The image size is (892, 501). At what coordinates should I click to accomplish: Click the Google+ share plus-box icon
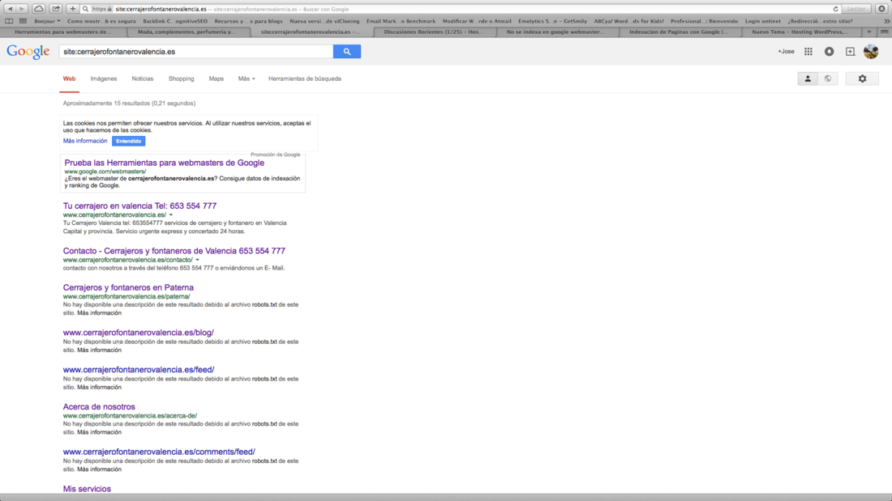click(850, 52)
